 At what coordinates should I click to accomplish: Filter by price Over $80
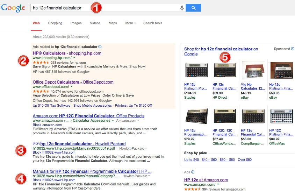point(245,160)
